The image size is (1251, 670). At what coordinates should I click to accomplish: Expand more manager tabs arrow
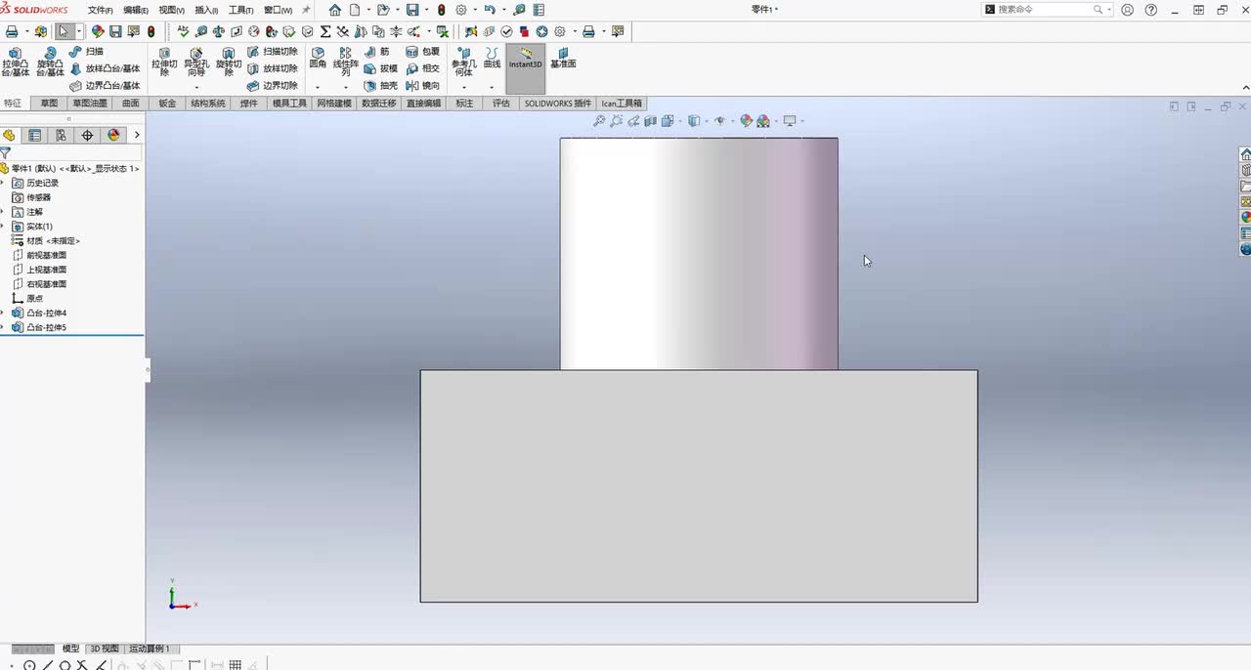[x=137, y=136]
